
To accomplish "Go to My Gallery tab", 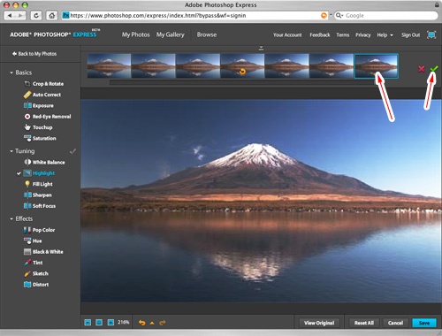I will (171, 34).
